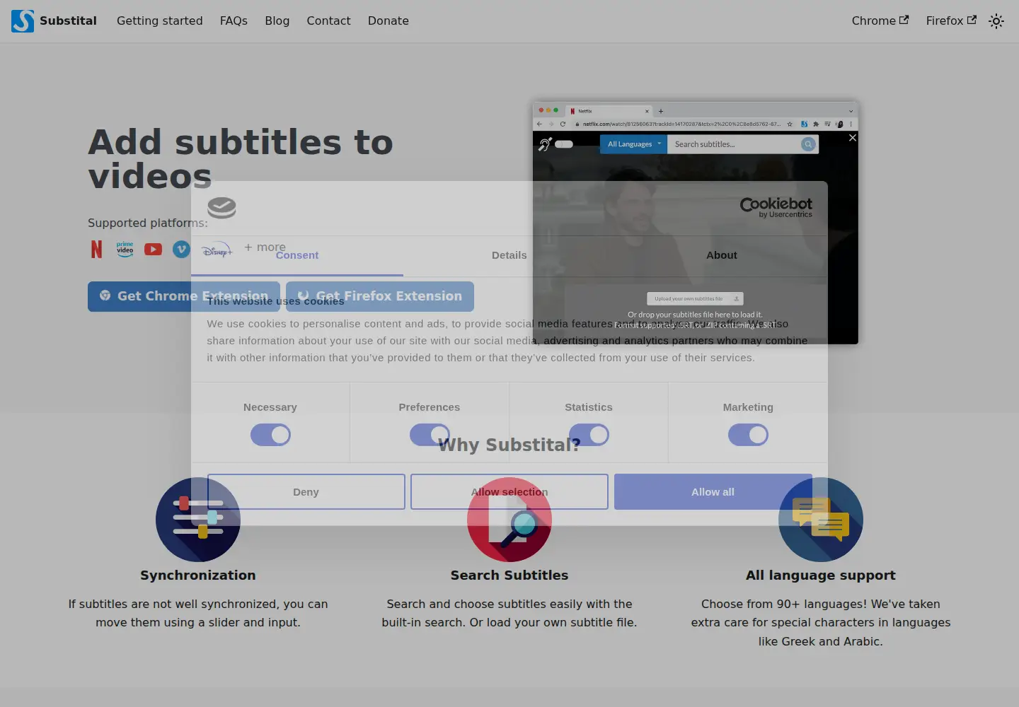
Task: Open the Donate page
Action: [388, 21]
